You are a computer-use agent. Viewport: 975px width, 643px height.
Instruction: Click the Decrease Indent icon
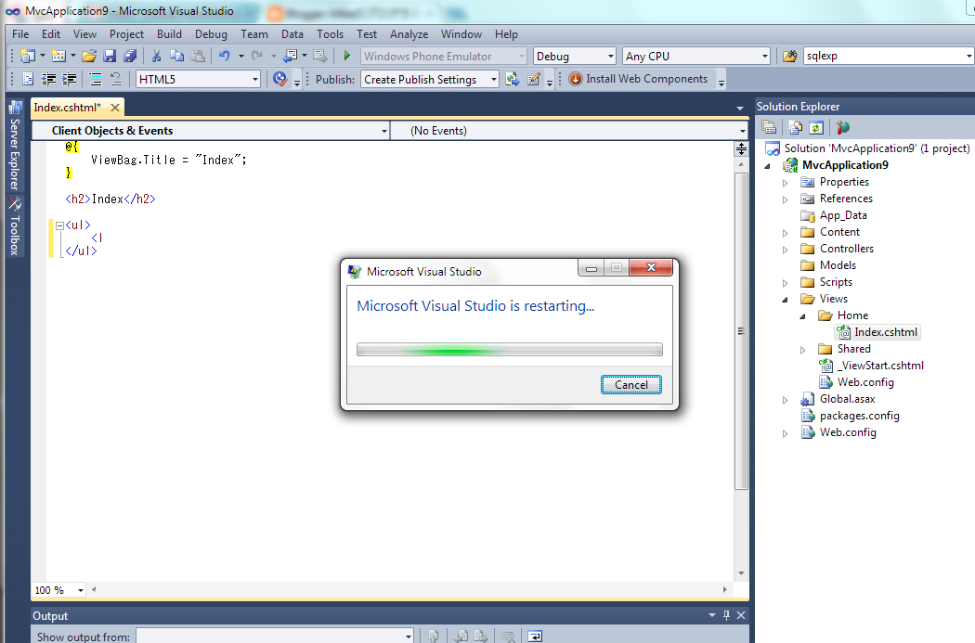click(x=48, y=79)
